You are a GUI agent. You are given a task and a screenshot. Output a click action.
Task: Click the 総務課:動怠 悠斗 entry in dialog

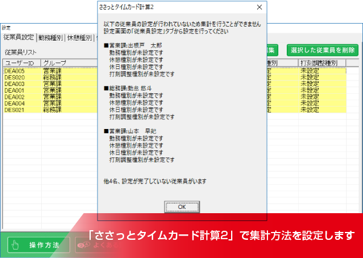[128, 88]
